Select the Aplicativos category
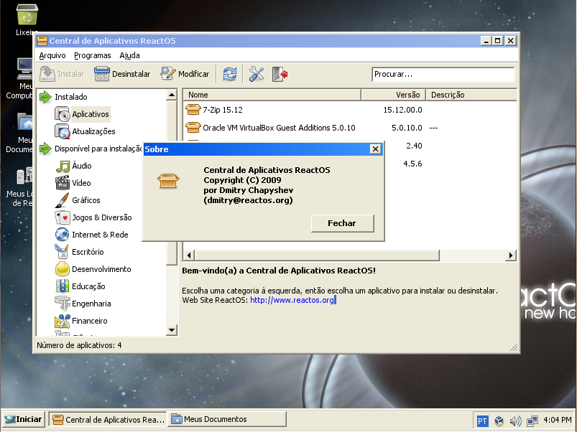The width and height of the screenshot is (577, 432). [x=90, y=114]
